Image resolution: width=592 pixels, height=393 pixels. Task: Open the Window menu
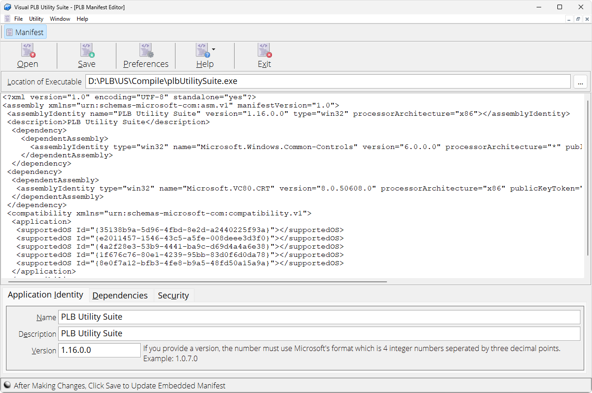click(x=60, y=19)
